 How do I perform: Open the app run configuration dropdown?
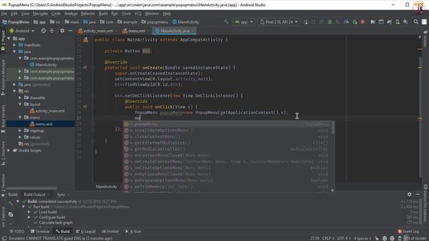(x=244, y=22)
